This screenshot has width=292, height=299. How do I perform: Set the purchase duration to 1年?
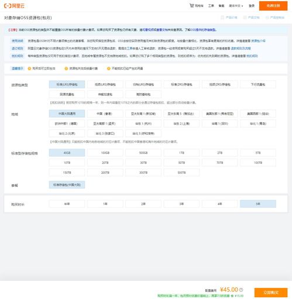click(x=105, y=204)
